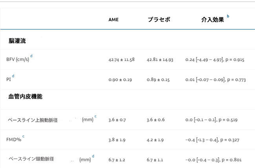Click the 脳灌流 section heading
This screenshot has height=168, width=255.
17,40
